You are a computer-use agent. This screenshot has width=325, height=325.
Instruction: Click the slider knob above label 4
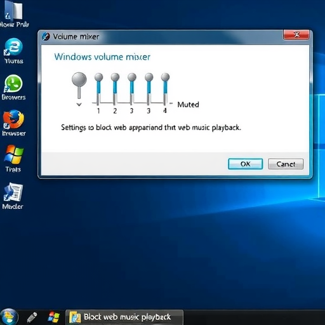click(165, 77)
